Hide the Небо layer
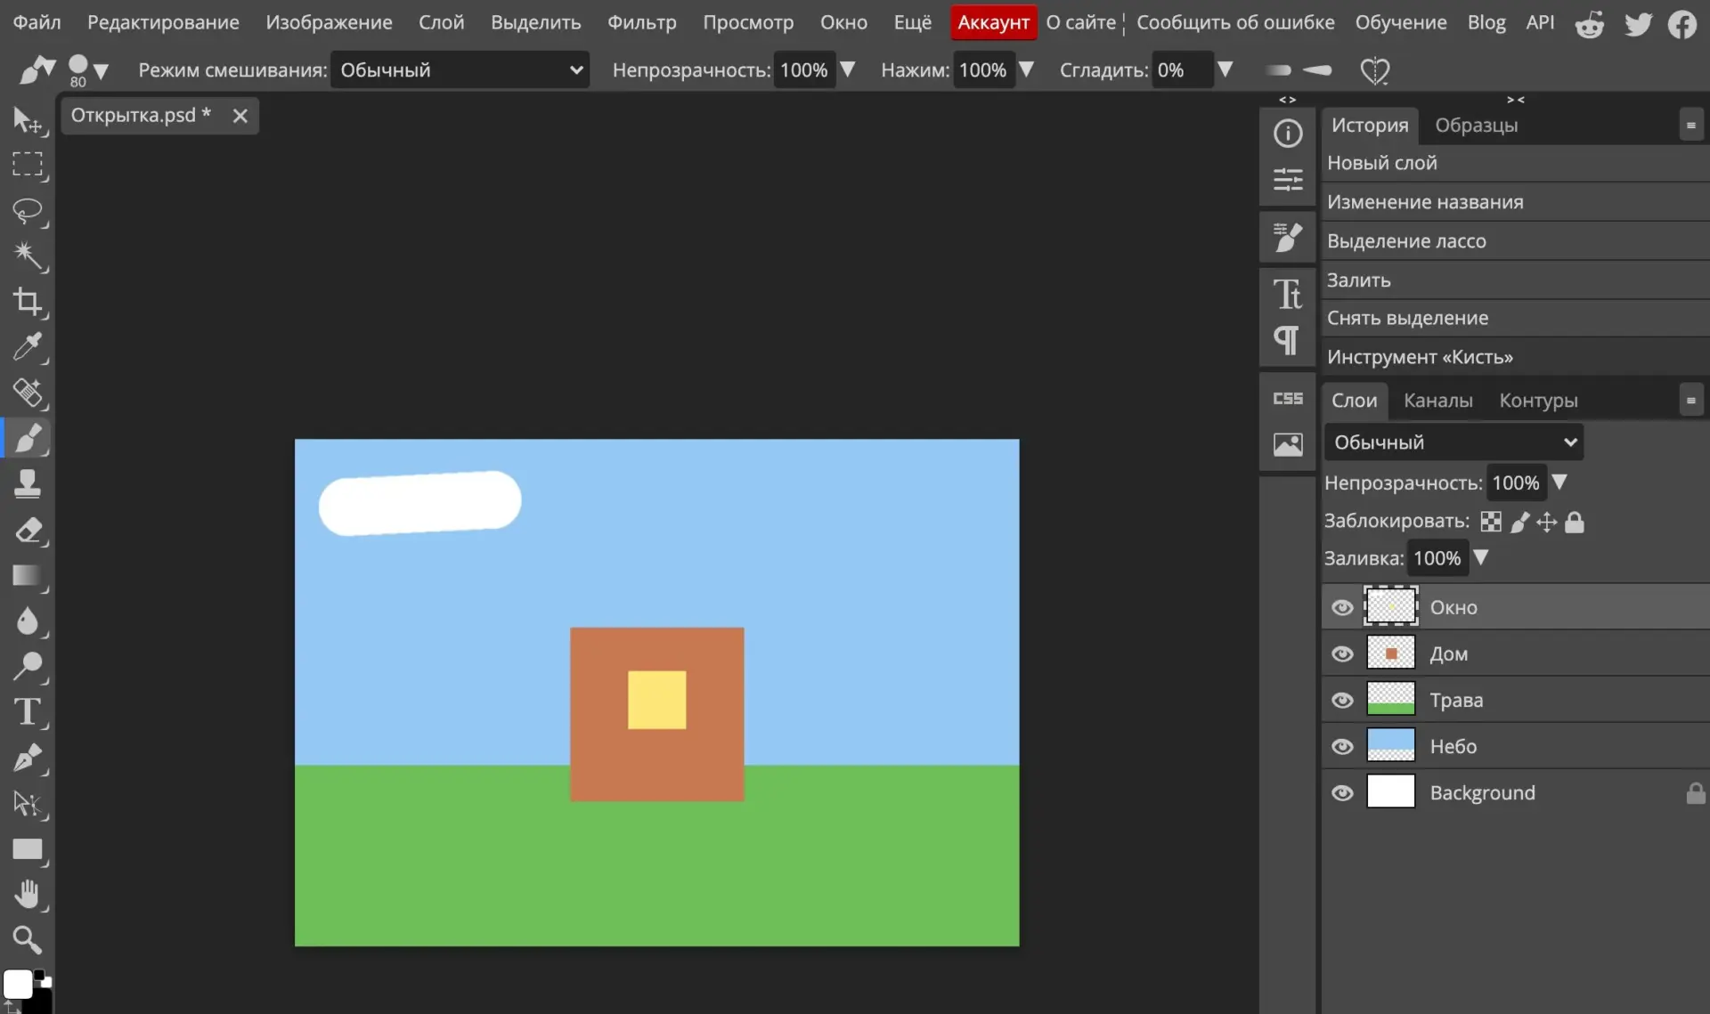Screen dimensions: 1710x1014 click(1341, 746)
